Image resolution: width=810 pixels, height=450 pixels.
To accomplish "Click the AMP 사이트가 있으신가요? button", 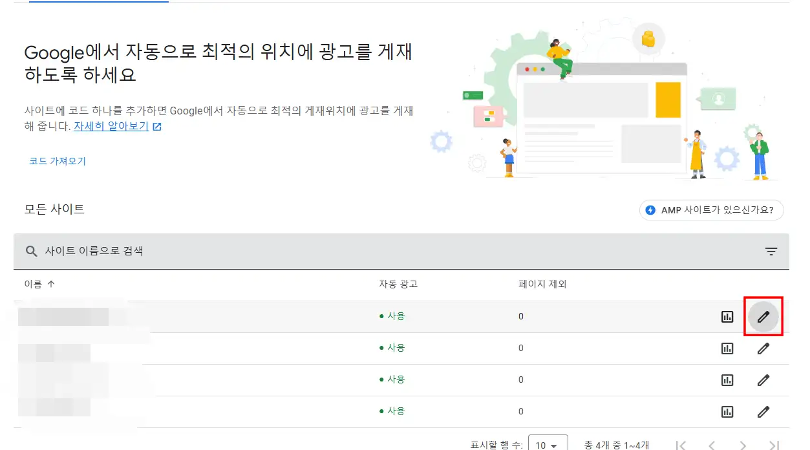I will pos(711,209).
